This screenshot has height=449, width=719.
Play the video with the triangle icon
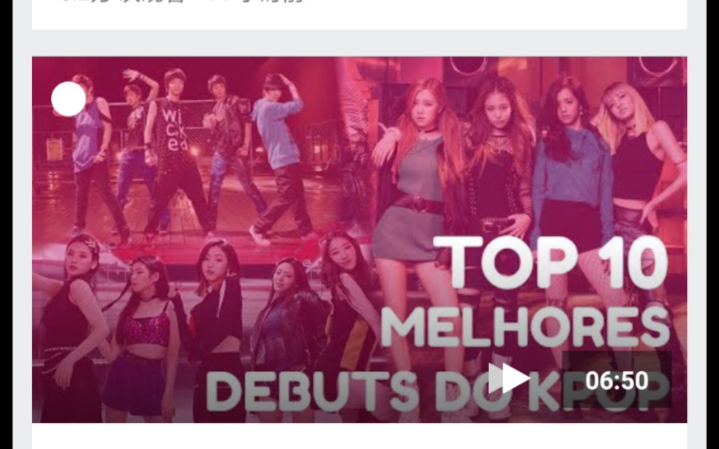tap(508, 379)
